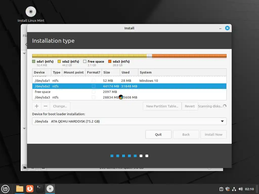Click the folder icon in background file manager
Image resolution: width=259 pixels, height=194 pixels.
pos(25,167)
